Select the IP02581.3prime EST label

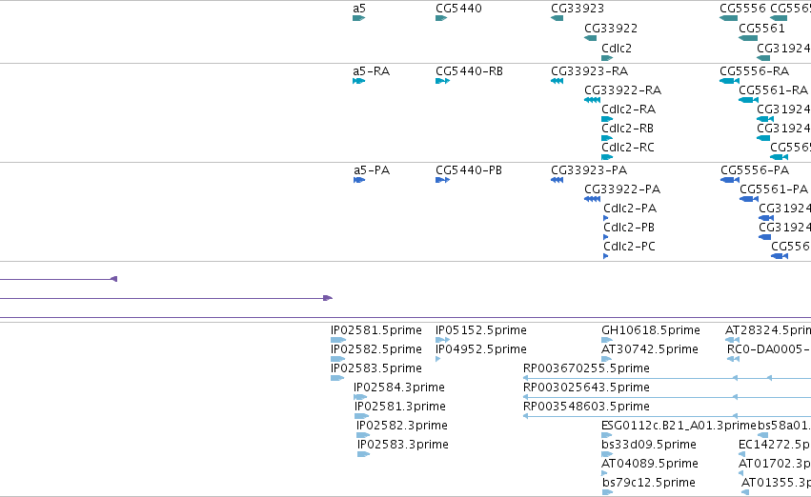[x=400, y=408]
